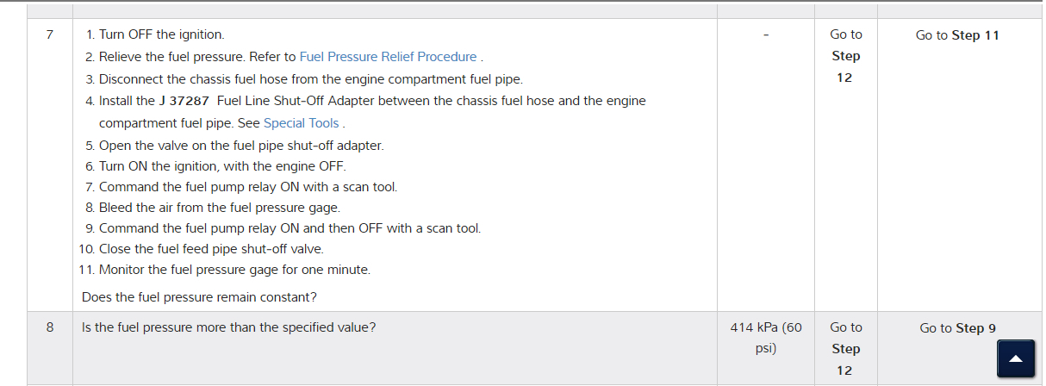Click the scroll-to-top arrow button
Image resolution: width=1046 pixels, height=386 pixels.
point(1015,358)
